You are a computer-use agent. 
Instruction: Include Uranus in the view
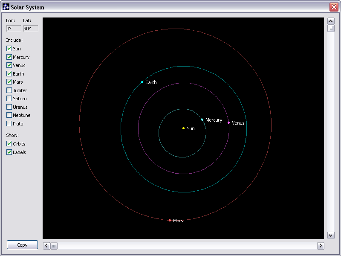click(9, 107)
